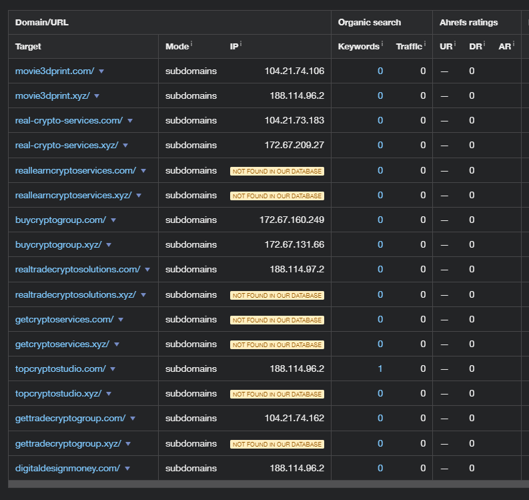Screen dimensions: 529x500
Task: Expand the buycryptogroup.com target menu arrow
Action: [113, 220]
